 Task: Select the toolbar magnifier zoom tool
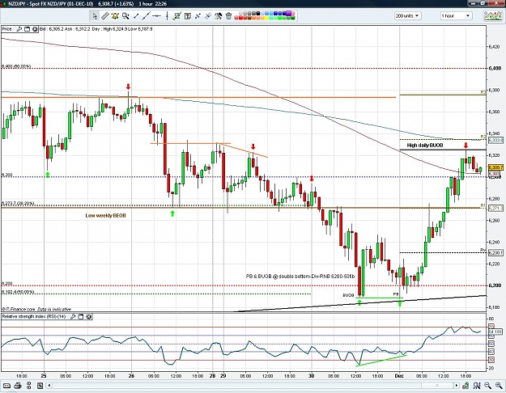tap(125, 16)
